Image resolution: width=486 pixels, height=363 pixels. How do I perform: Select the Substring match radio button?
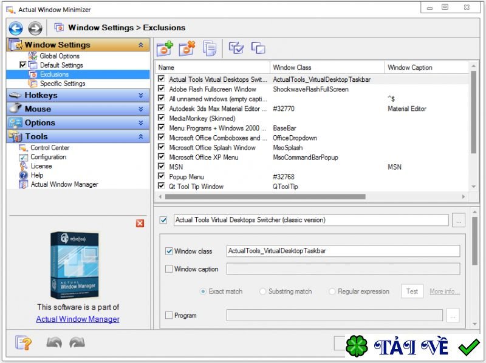pyautogui.click(x=263, y=291)
